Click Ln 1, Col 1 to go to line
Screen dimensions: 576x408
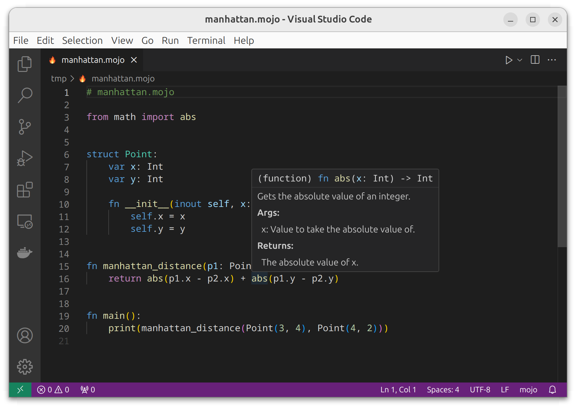tap(398, 390)
